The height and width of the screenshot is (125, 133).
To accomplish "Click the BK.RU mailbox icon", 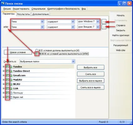I will (11, 84).
